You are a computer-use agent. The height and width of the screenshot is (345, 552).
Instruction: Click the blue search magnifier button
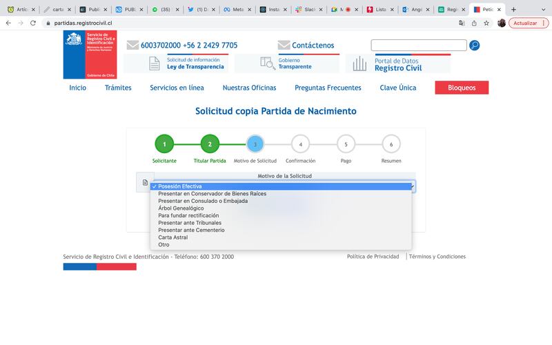474,46
